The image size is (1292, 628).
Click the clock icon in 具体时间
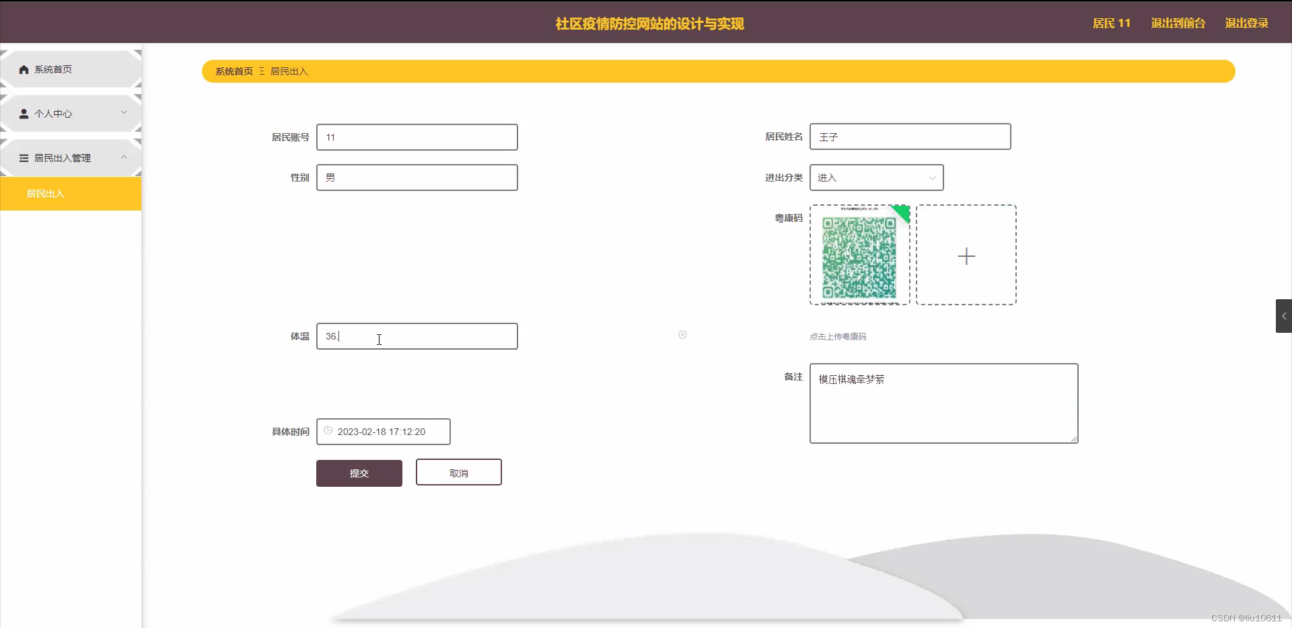click(328, 431)
